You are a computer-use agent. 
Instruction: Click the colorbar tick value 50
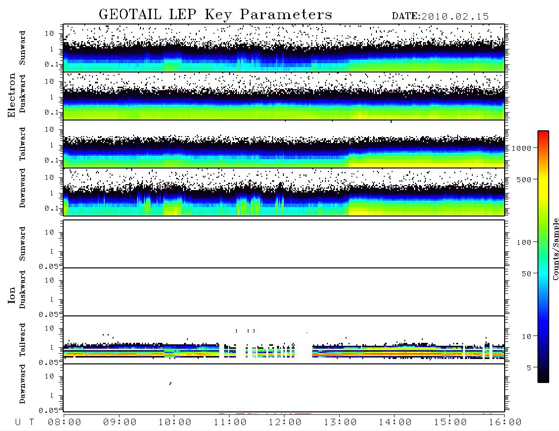pyautogui.click(x=526, y=274)
